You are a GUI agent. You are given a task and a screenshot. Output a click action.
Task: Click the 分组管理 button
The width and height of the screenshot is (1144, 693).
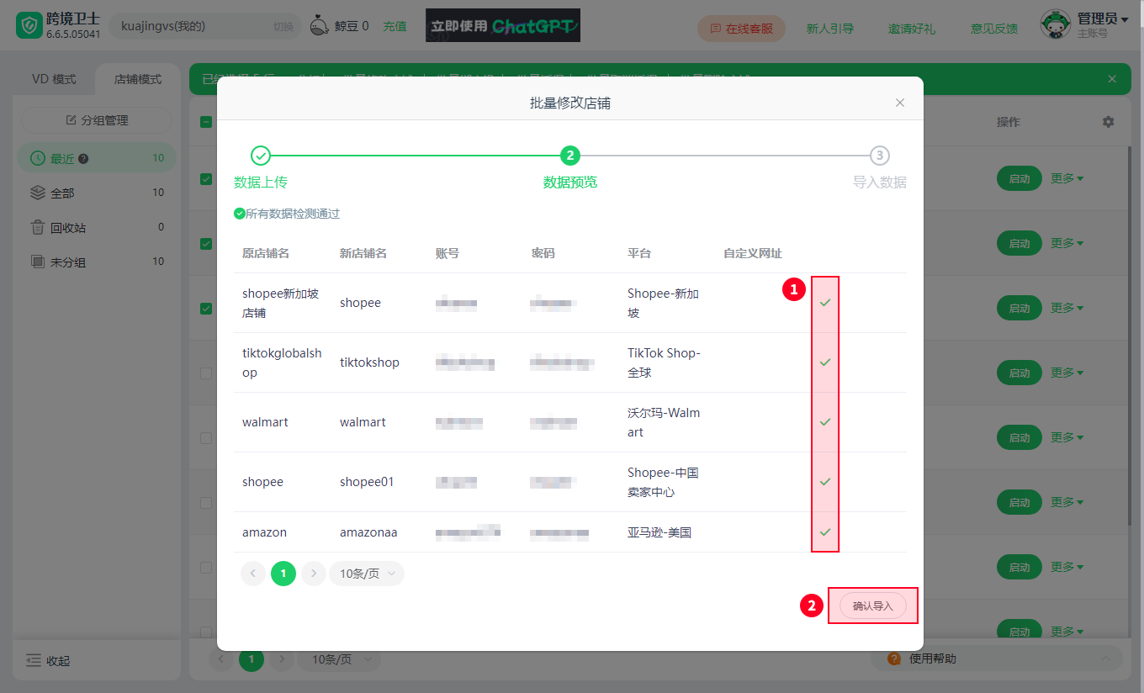click(x=97, y=120)
